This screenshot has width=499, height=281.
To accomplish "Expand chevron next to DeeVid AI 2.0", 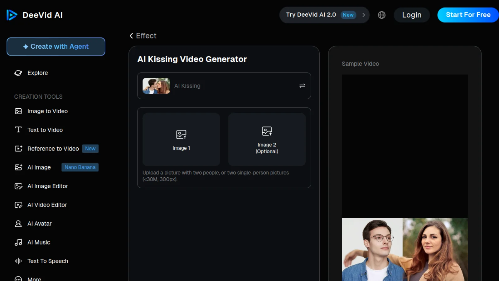I will pyautogui.click(x=364, y=15).
